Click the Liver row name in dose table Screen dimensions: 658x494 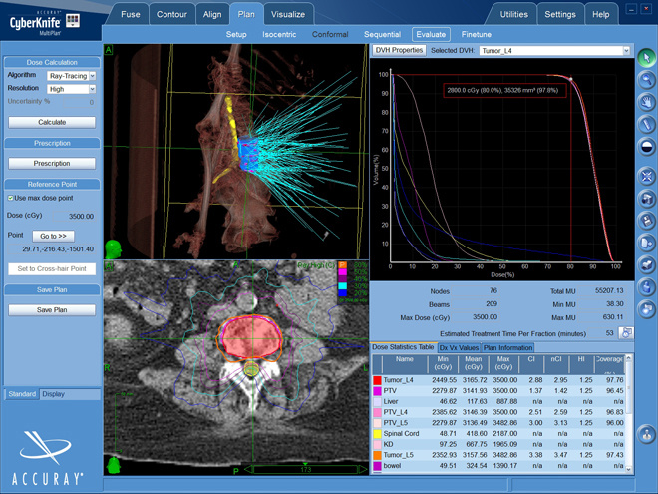(x=391, y=401)
